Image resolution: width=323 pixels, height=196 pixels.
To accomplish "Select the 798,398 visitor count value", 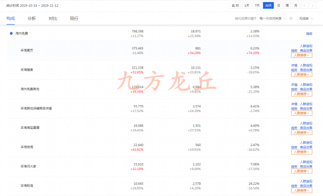I will (137, 31).
